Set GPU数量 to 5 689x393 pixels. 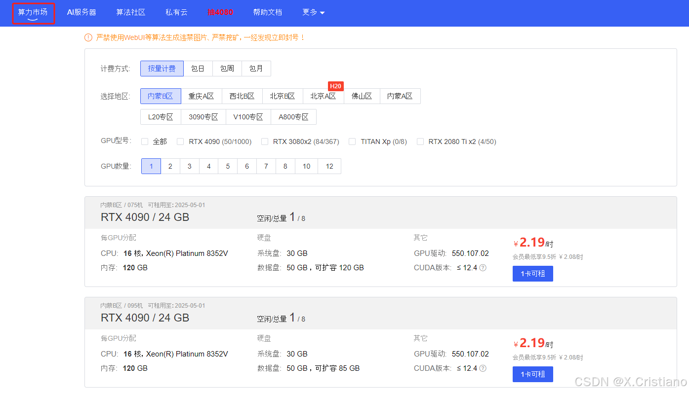coord(228,166)
